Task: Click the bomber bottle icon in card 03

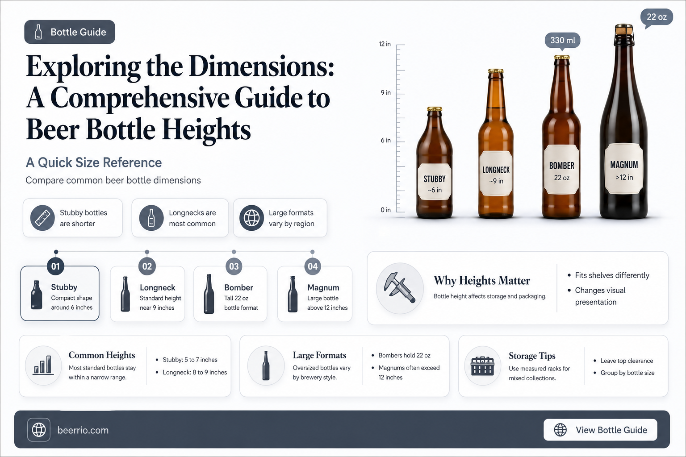Action: (x=209, y=294)
